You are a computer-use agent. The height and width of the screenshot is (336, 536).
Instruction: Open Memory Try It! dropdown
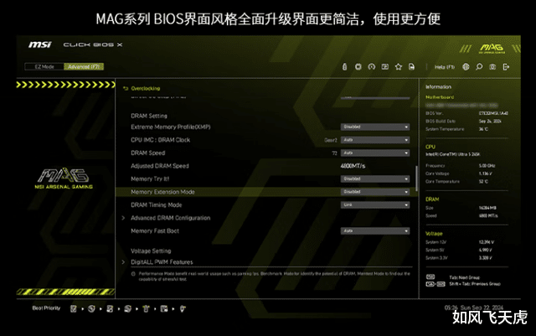point(375,179)
